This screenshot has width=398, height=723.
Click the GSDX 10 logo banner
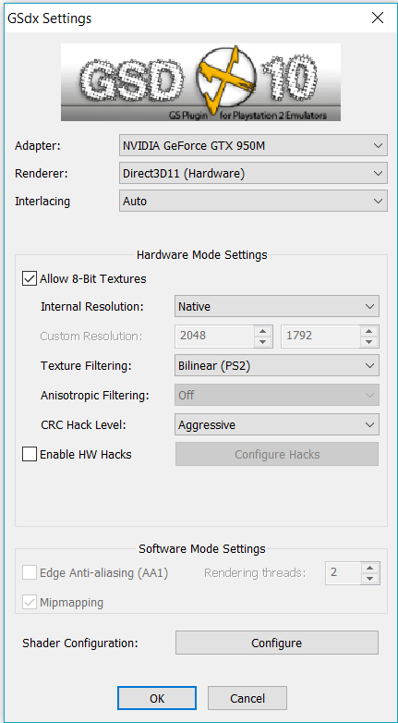(x=200, y=82)
